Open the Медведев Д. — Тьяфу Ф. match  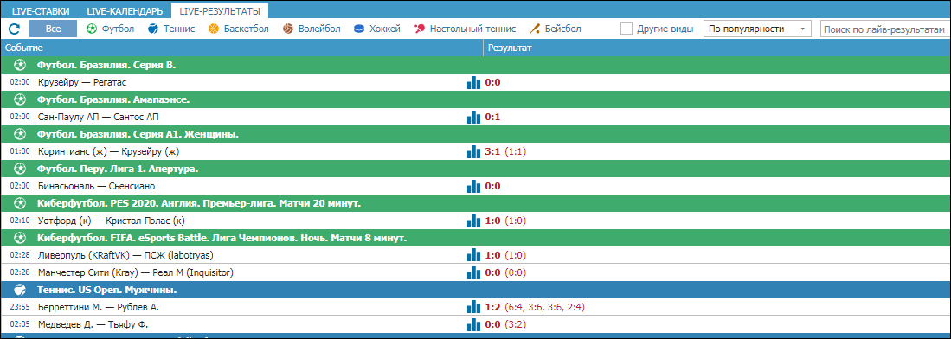(93, 324)
